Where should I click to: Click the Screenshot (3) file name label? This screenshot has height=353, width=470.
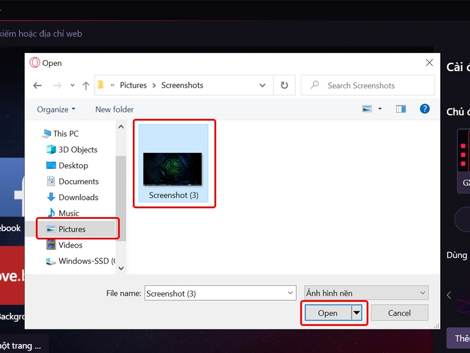(173, 195)
